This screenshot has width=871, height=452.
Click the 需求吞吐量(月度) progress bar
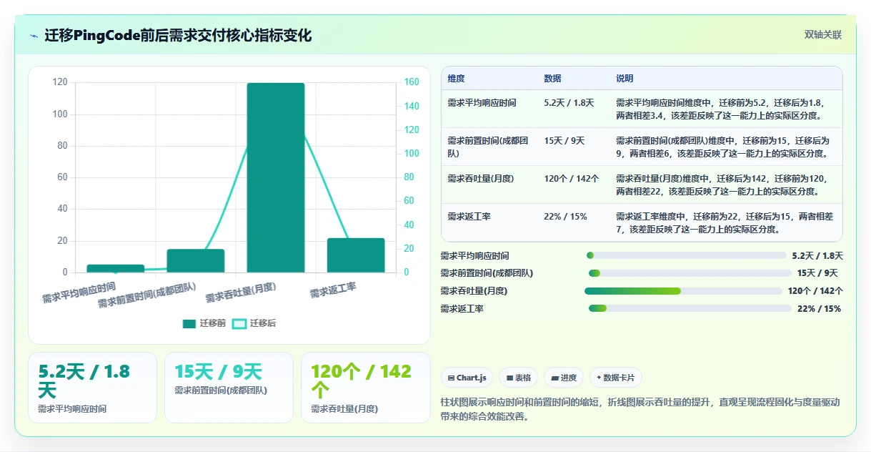(684, 291)
